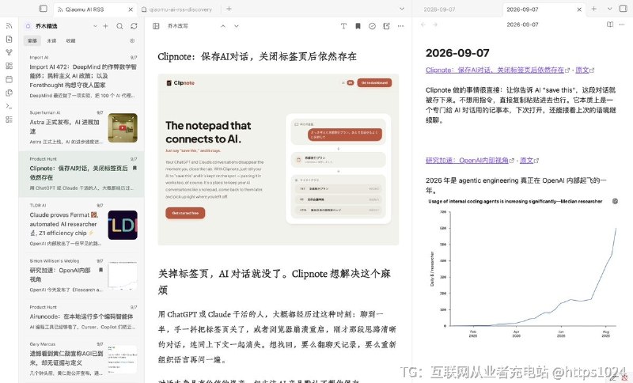Screen dimensions: 633x383
Task: Click Clipnote landing page image in article
Action: [x=279, y=159]
